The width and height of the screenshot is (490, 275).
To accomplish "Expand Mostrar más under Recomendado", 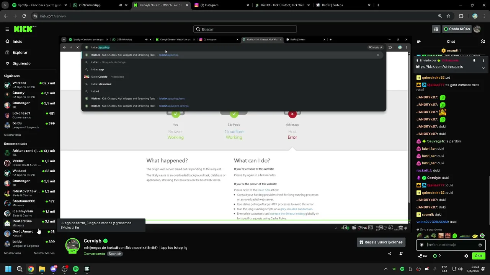I will pyautogui.click(x=13, y=253).
